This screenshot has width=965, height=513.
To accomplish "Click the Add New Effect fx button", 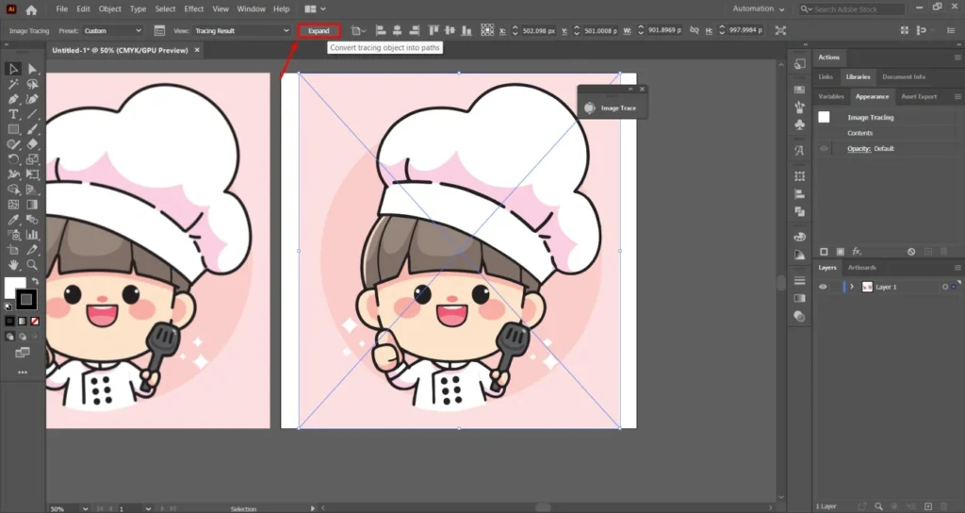I will point(857,251).
